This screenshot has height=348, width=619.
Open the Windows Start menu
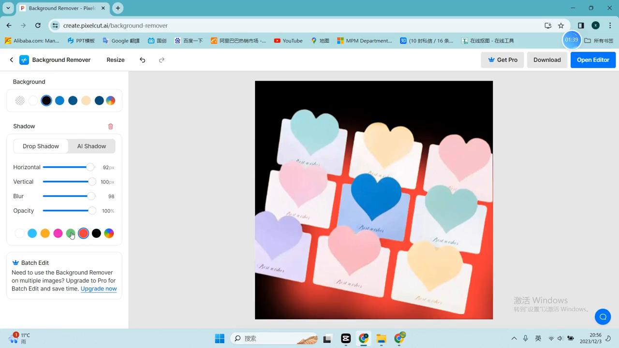(220, 338)
